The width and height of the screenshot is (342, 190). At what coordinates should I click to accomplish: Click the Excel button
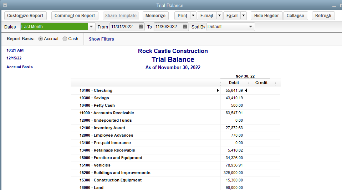[232, 16]
